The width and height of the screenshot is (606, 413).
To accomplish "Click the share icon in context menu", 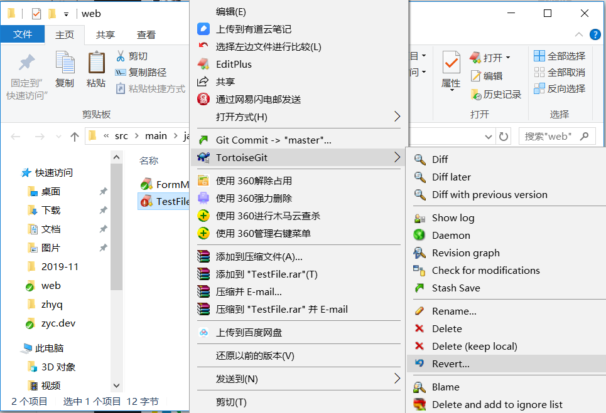I will click(203, 81).
